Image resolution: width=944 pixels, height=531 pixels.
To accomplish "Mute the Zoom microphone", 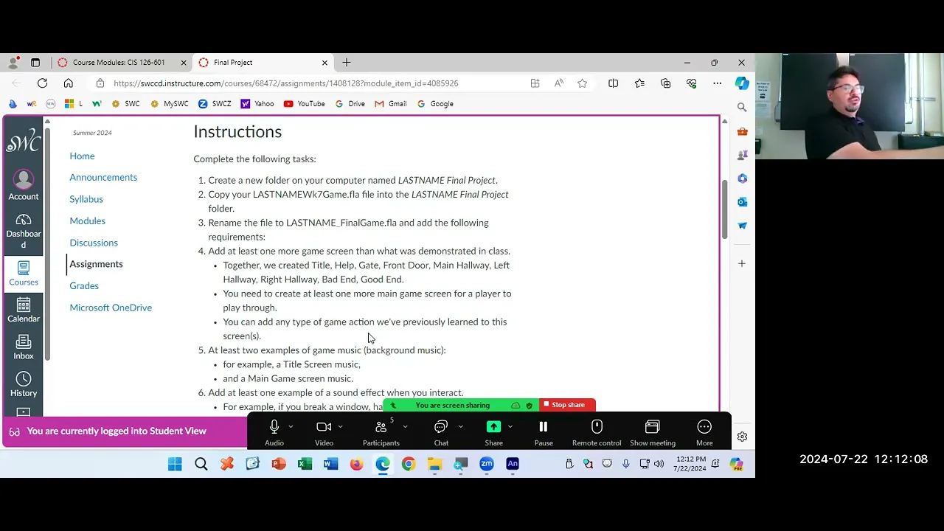I will [274, 432].
